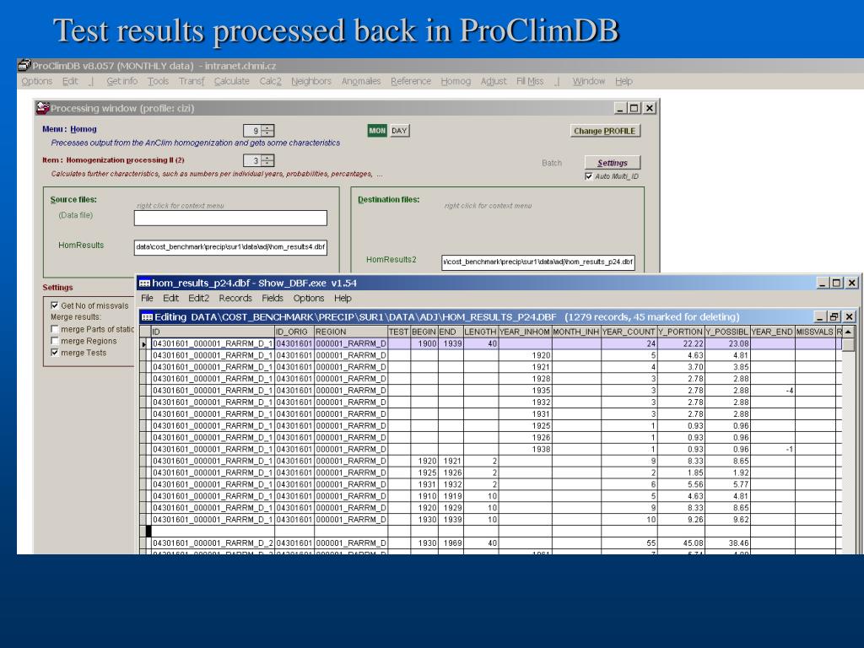The image size is (864, 648).
Task: Click the REGION column header
Action: pyautogui.click(x=351, y=332)
